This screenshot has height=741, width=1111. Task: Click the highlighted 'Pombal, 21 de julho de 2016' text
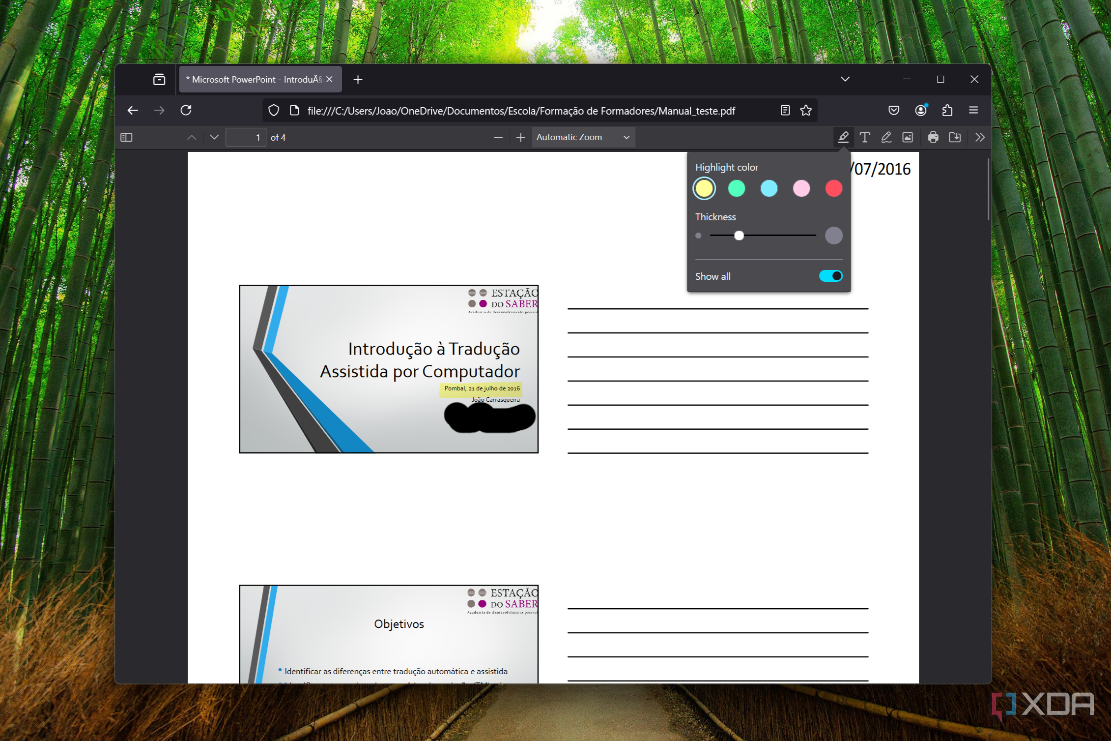tap(482, 388)
